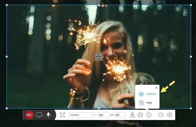Click the top-right corner resize handle
This screenshot has width=196, height=127.
click(191, 5)
